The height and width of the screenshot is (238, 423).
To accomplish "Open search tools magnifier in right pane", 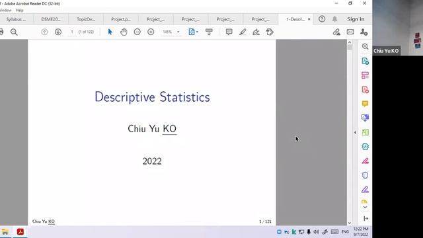I will (365, 46).
